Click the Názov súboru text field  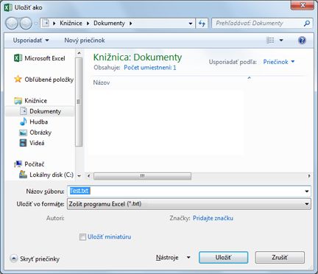pyautogui.click(x=189, y=191)
